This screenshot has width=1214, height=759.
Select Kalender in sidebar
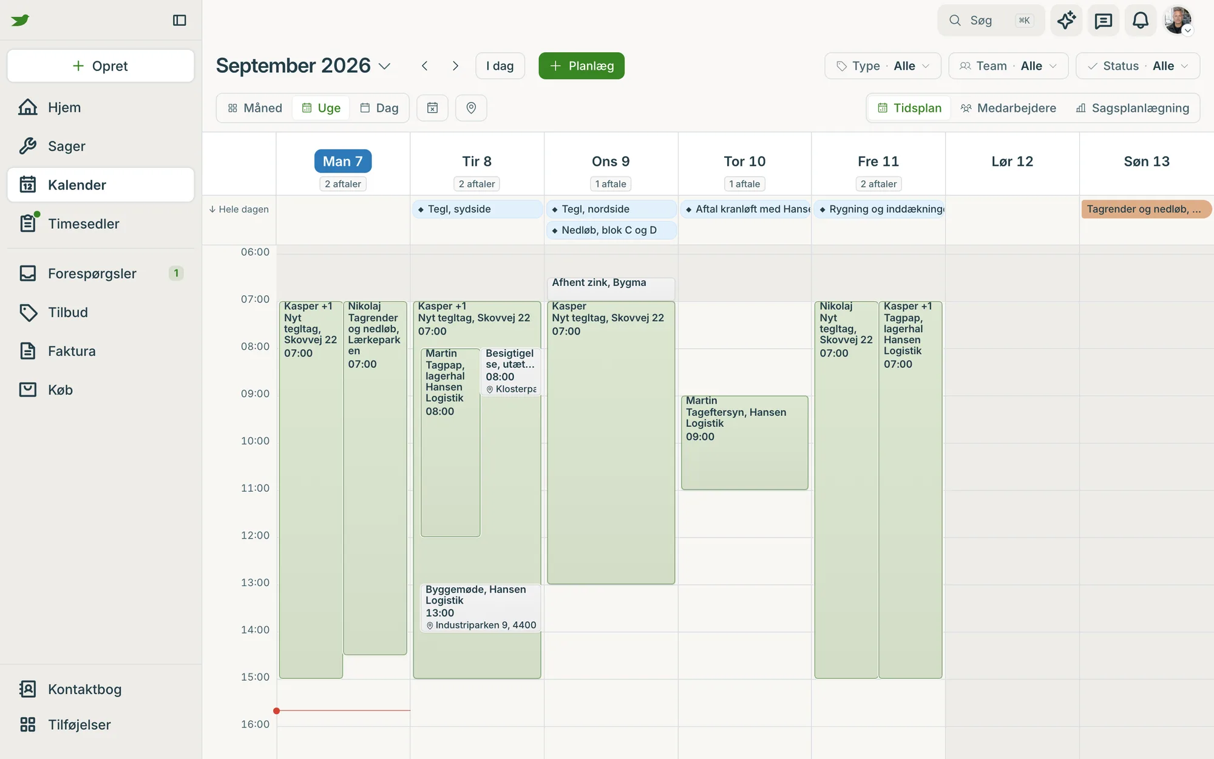click(x=101, y=185)
